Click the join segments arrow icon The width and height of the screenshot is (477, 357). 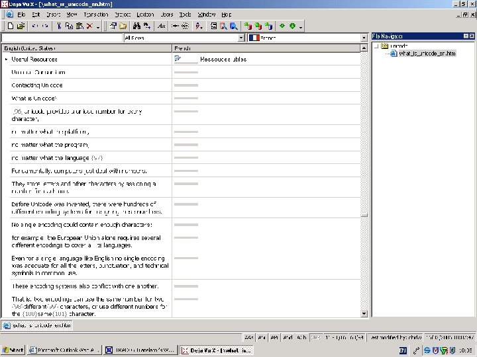175,26
